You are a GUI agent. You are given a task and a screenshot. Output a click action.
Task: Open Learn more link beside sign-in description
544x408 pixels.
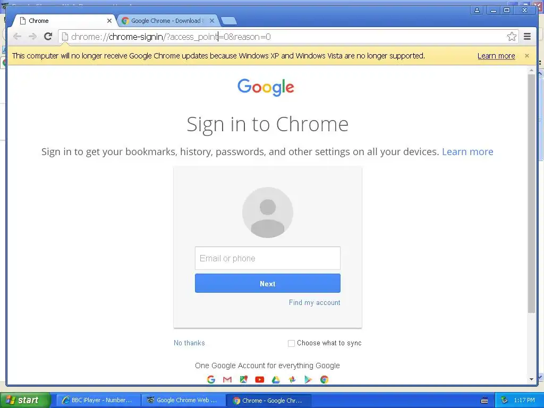[467, 151]
